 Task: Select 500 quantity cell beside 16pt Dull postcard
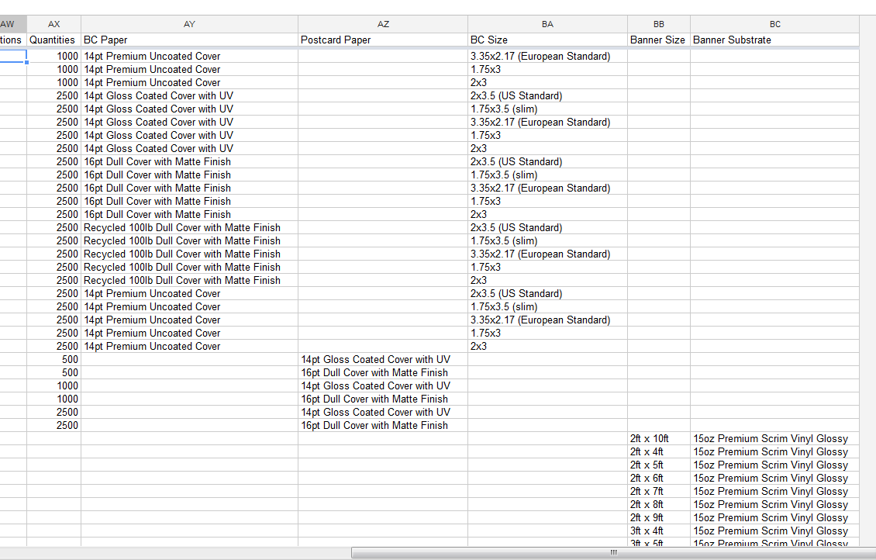[53, 373]
